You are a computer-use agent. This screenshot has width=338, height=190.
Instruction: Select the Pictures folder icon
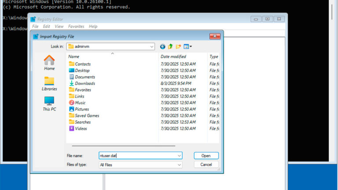(71, 109)
